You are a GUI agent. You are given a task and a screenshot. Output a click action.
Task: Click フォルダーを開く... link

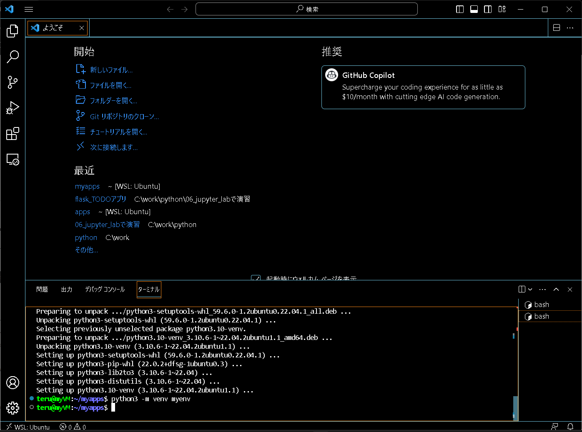pos(113,100)
